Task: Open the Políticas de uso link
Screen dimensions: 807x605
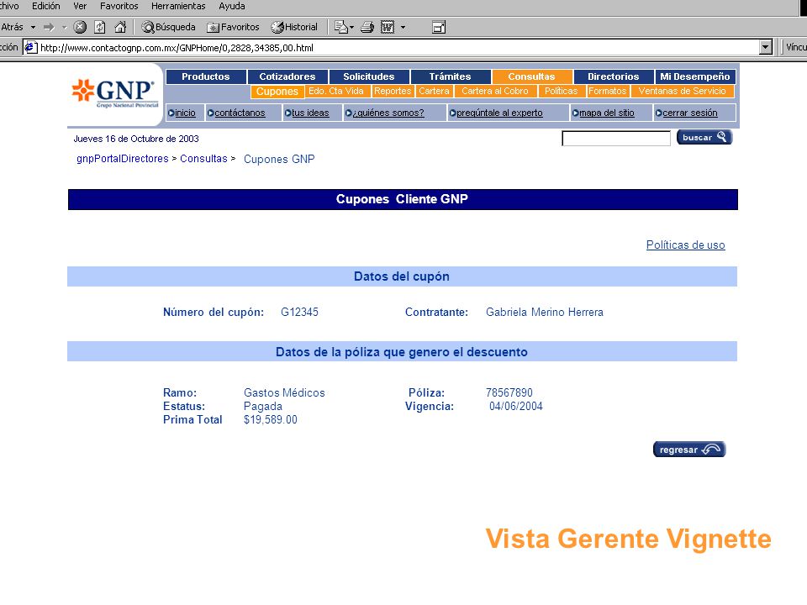Action: 686,245
